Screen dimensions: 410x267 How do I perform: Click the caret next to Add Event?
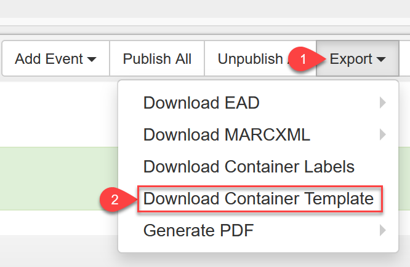click(x=92, y=60)
